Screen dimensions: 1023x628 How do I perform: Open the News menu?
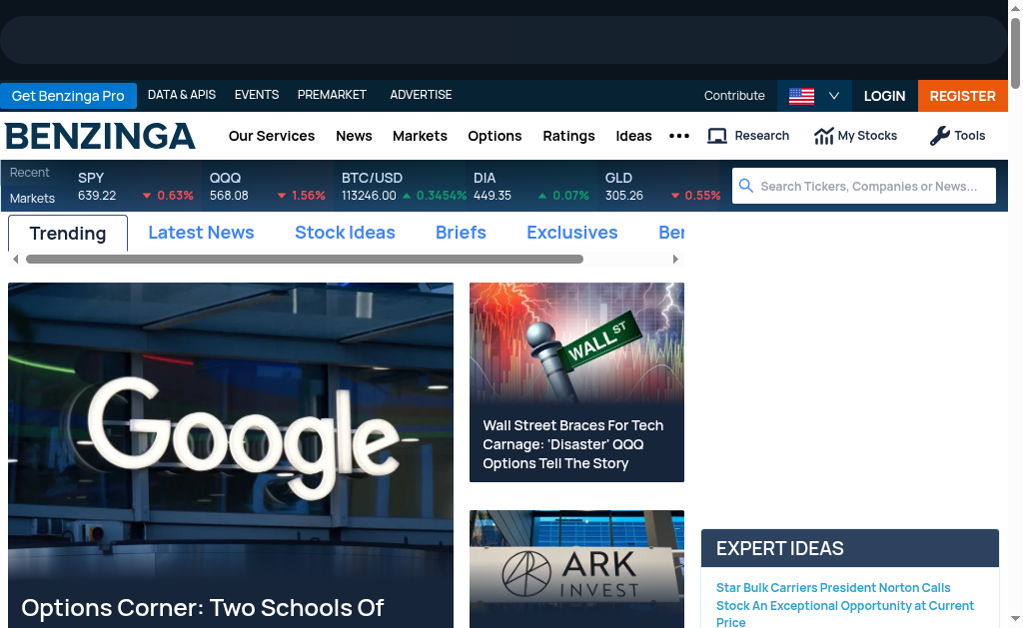pyautogui.click(x=354, y=136)
